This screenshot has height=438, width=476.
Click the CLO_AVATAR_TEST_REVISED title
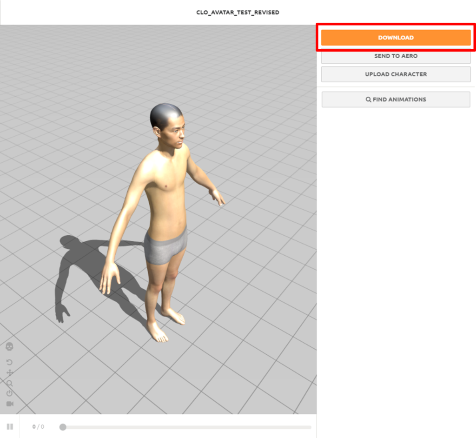[238, 13]
